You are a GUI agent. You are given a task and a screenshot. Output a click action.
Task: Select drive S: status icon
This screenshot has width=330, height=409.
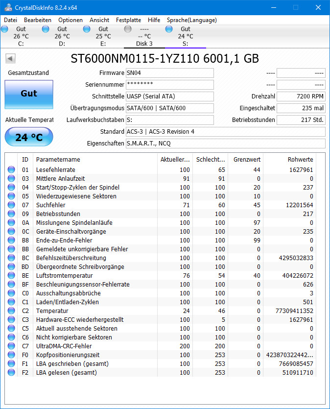click(x=169, y=29)
